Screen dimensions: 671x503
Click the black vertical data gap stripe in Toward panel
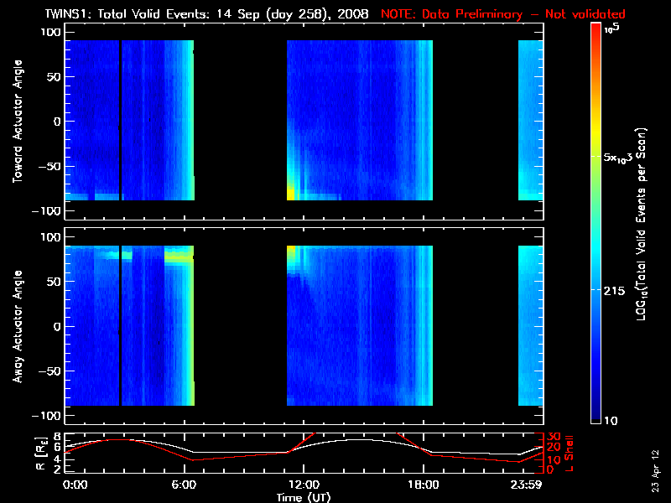[120, 120]
